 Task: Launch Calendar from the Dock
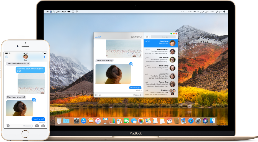pos(170,121)
